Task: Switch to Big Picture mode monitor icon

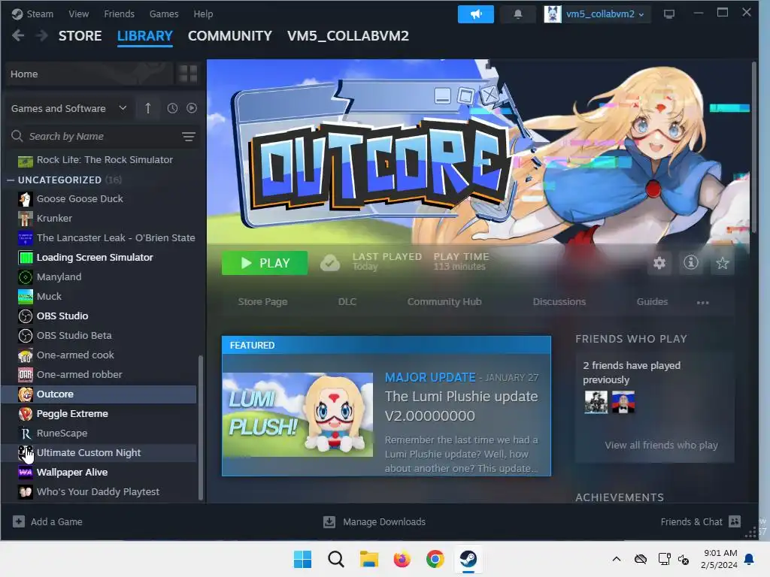Action: tap(668, 14)
